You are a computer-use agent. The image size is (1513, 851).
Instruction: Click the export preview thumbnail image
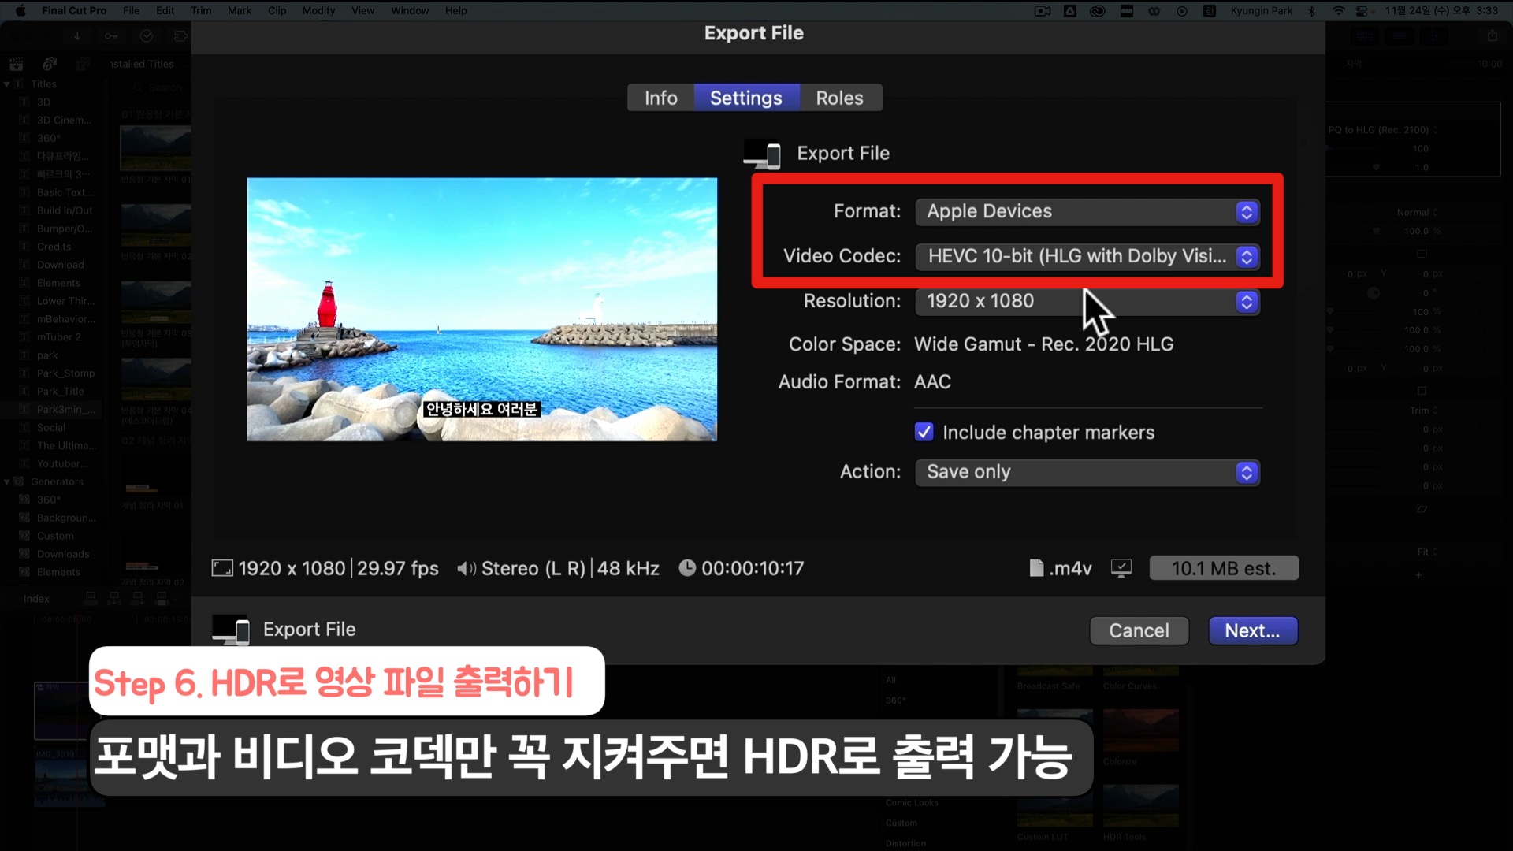pos(481,309)
